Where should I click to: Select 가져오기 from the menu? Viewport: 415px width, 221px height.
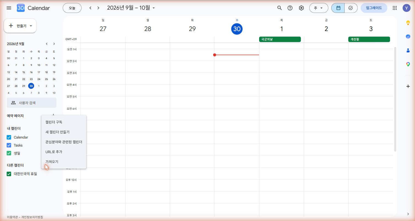(64, 162)
